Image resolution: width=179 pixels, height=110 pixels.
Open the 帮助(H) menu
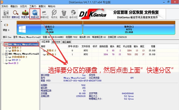(x=52, y=6)
